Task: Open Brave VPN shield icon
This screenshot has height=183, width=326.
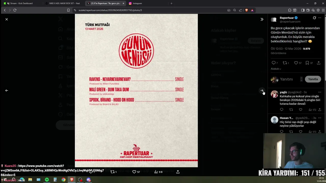Action: point(318,10)
